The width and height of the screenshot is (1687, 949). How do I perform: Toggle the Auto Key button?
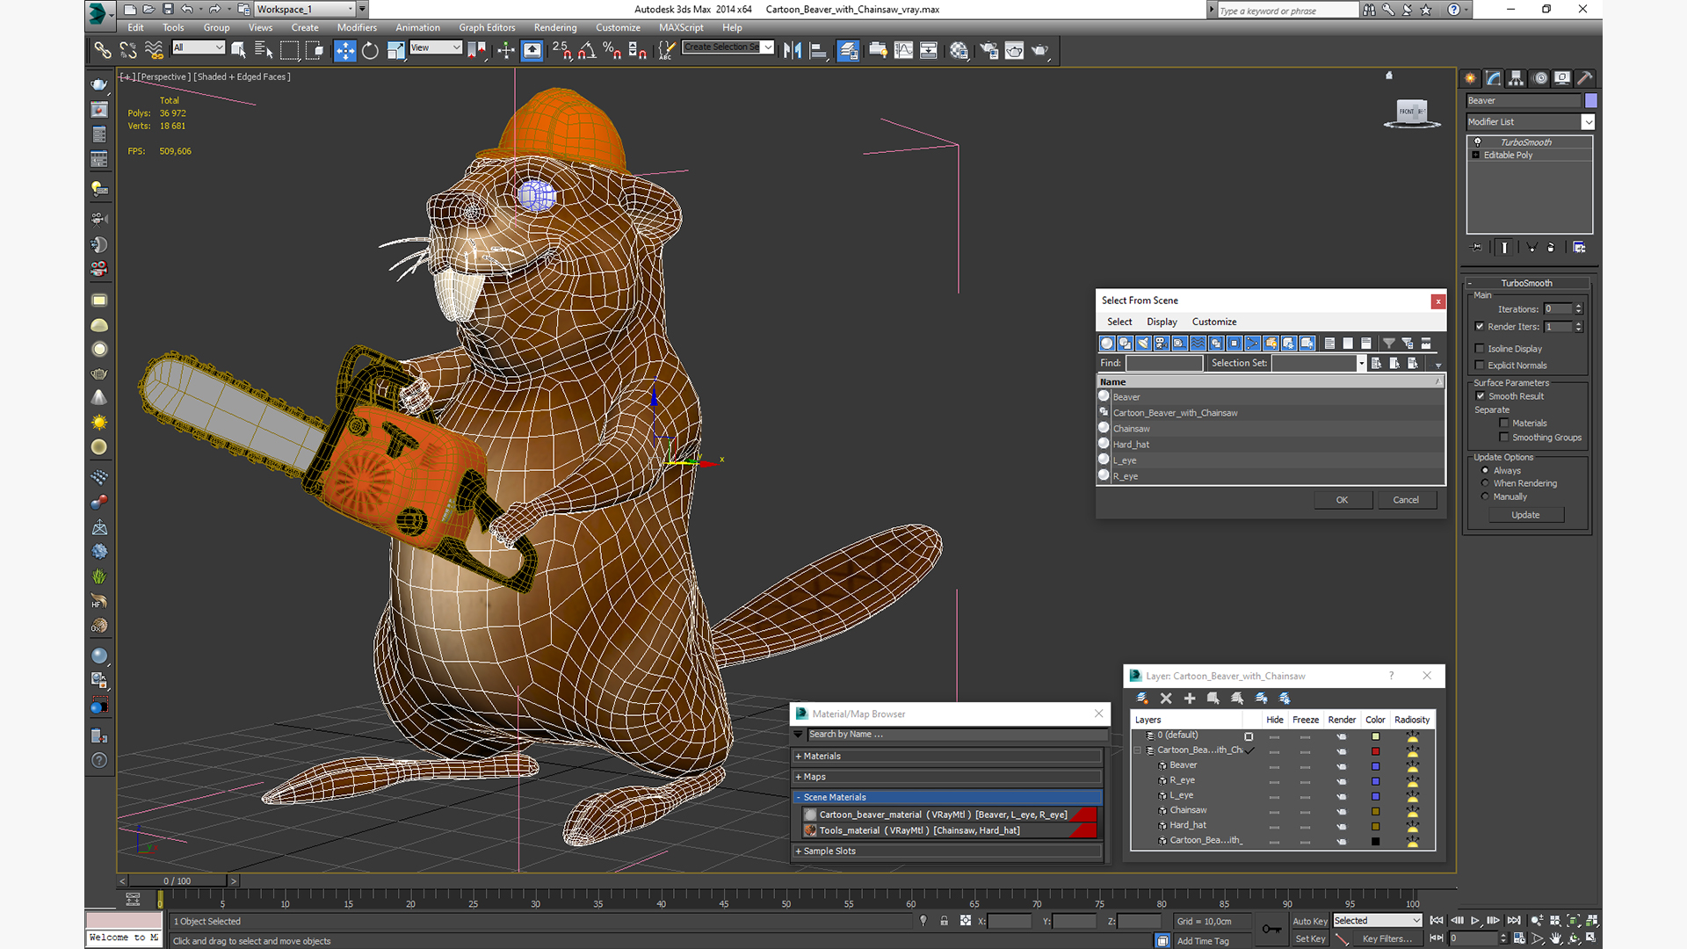tap(1310, 921)
